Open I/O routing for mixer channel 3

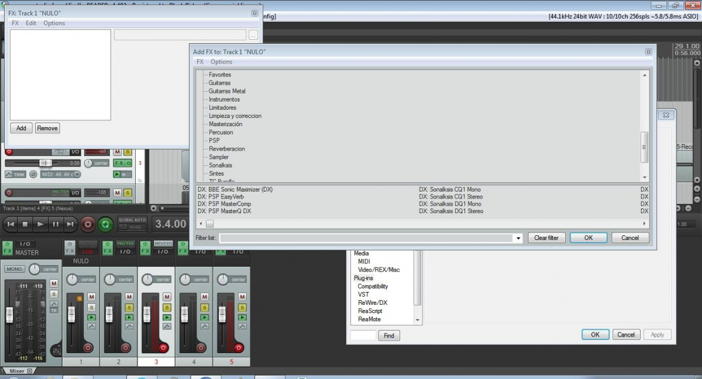(x=163, y=251)
